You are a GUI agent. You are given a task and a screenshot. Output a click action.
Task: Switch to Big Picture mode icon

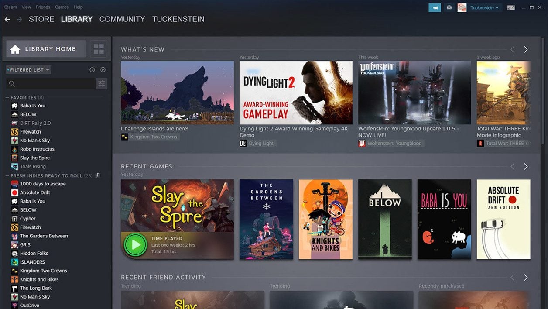[511, 7]
